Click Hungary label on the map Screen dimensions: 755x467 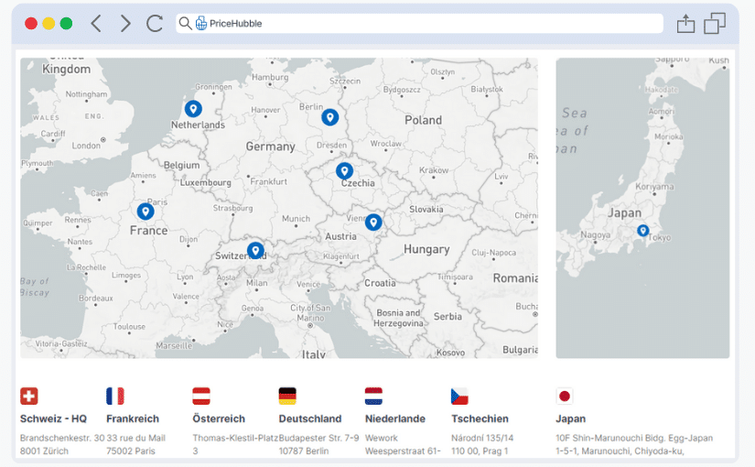pyautogui.click(x=426, y=249)
